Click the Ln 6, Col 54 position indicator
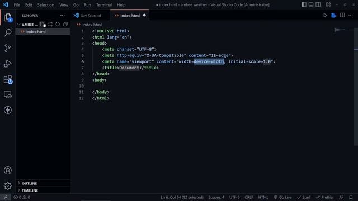 182,197
